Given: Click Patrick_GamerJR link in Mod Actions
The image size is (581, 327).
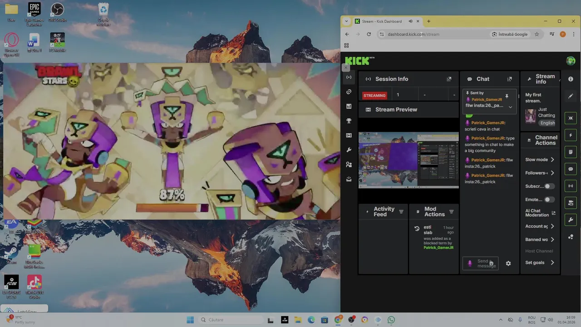Looking at the screenshot, I should 438,248.
